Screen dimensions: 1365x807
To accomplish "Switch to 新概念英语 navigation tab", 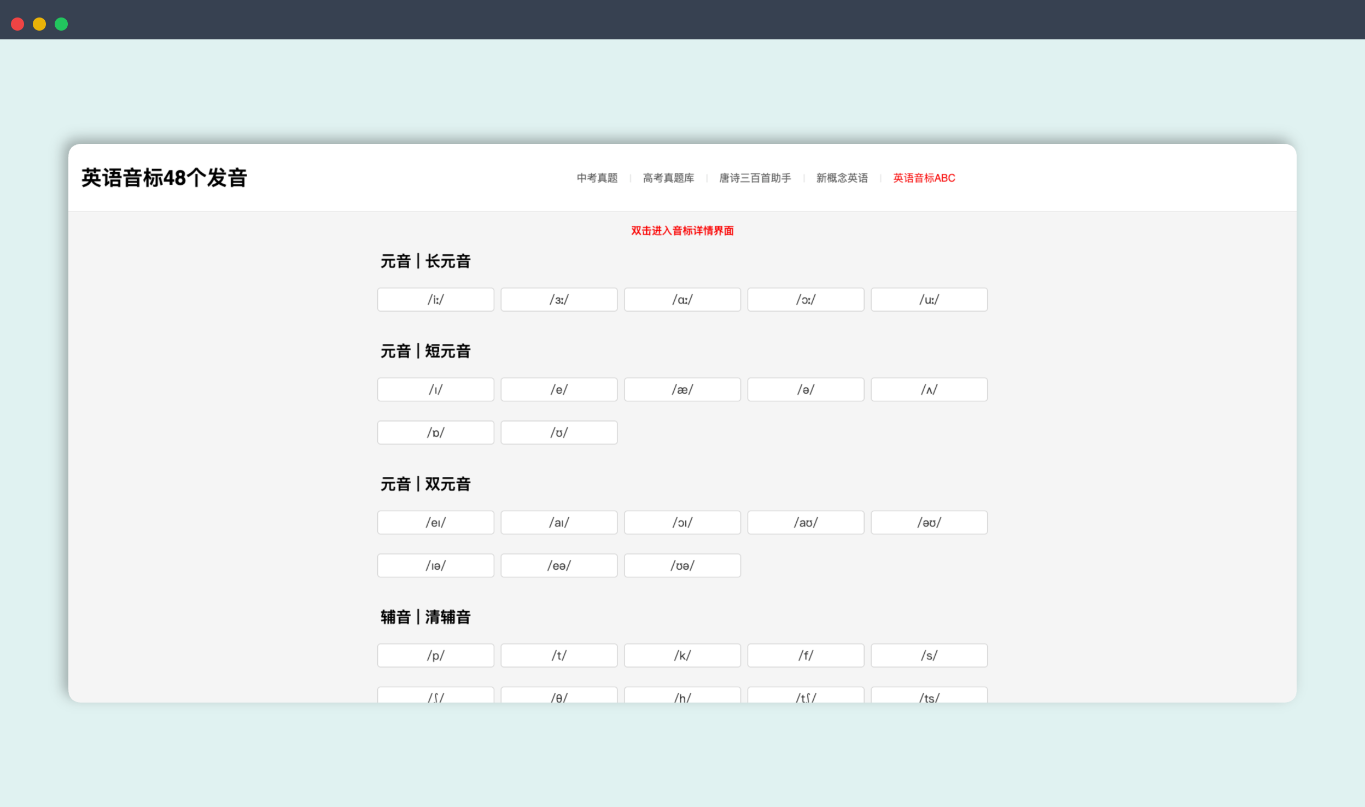I will pos(842,178).
